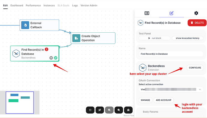Open the Logs tab
Viewport: 207px width, 118px height.
[x=75, y=5]
